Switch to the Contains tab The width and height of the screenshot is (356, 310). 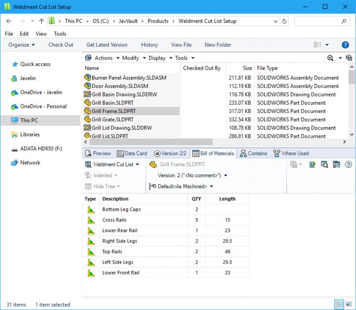click(x=253, y=153)
